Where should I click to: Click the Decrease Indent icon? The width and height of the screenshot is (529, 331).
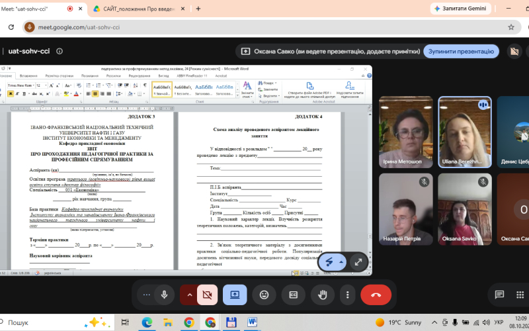coord(120,85)
